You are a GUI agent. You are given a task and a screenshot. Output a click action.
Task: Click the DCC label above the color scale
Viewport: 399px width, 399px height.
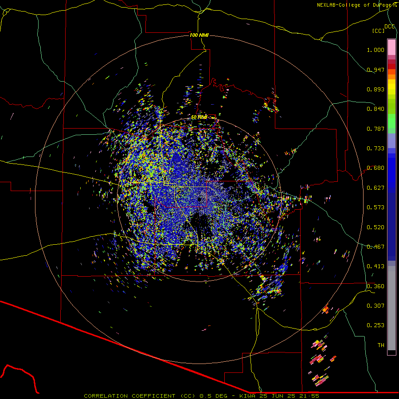click(390, 27)
